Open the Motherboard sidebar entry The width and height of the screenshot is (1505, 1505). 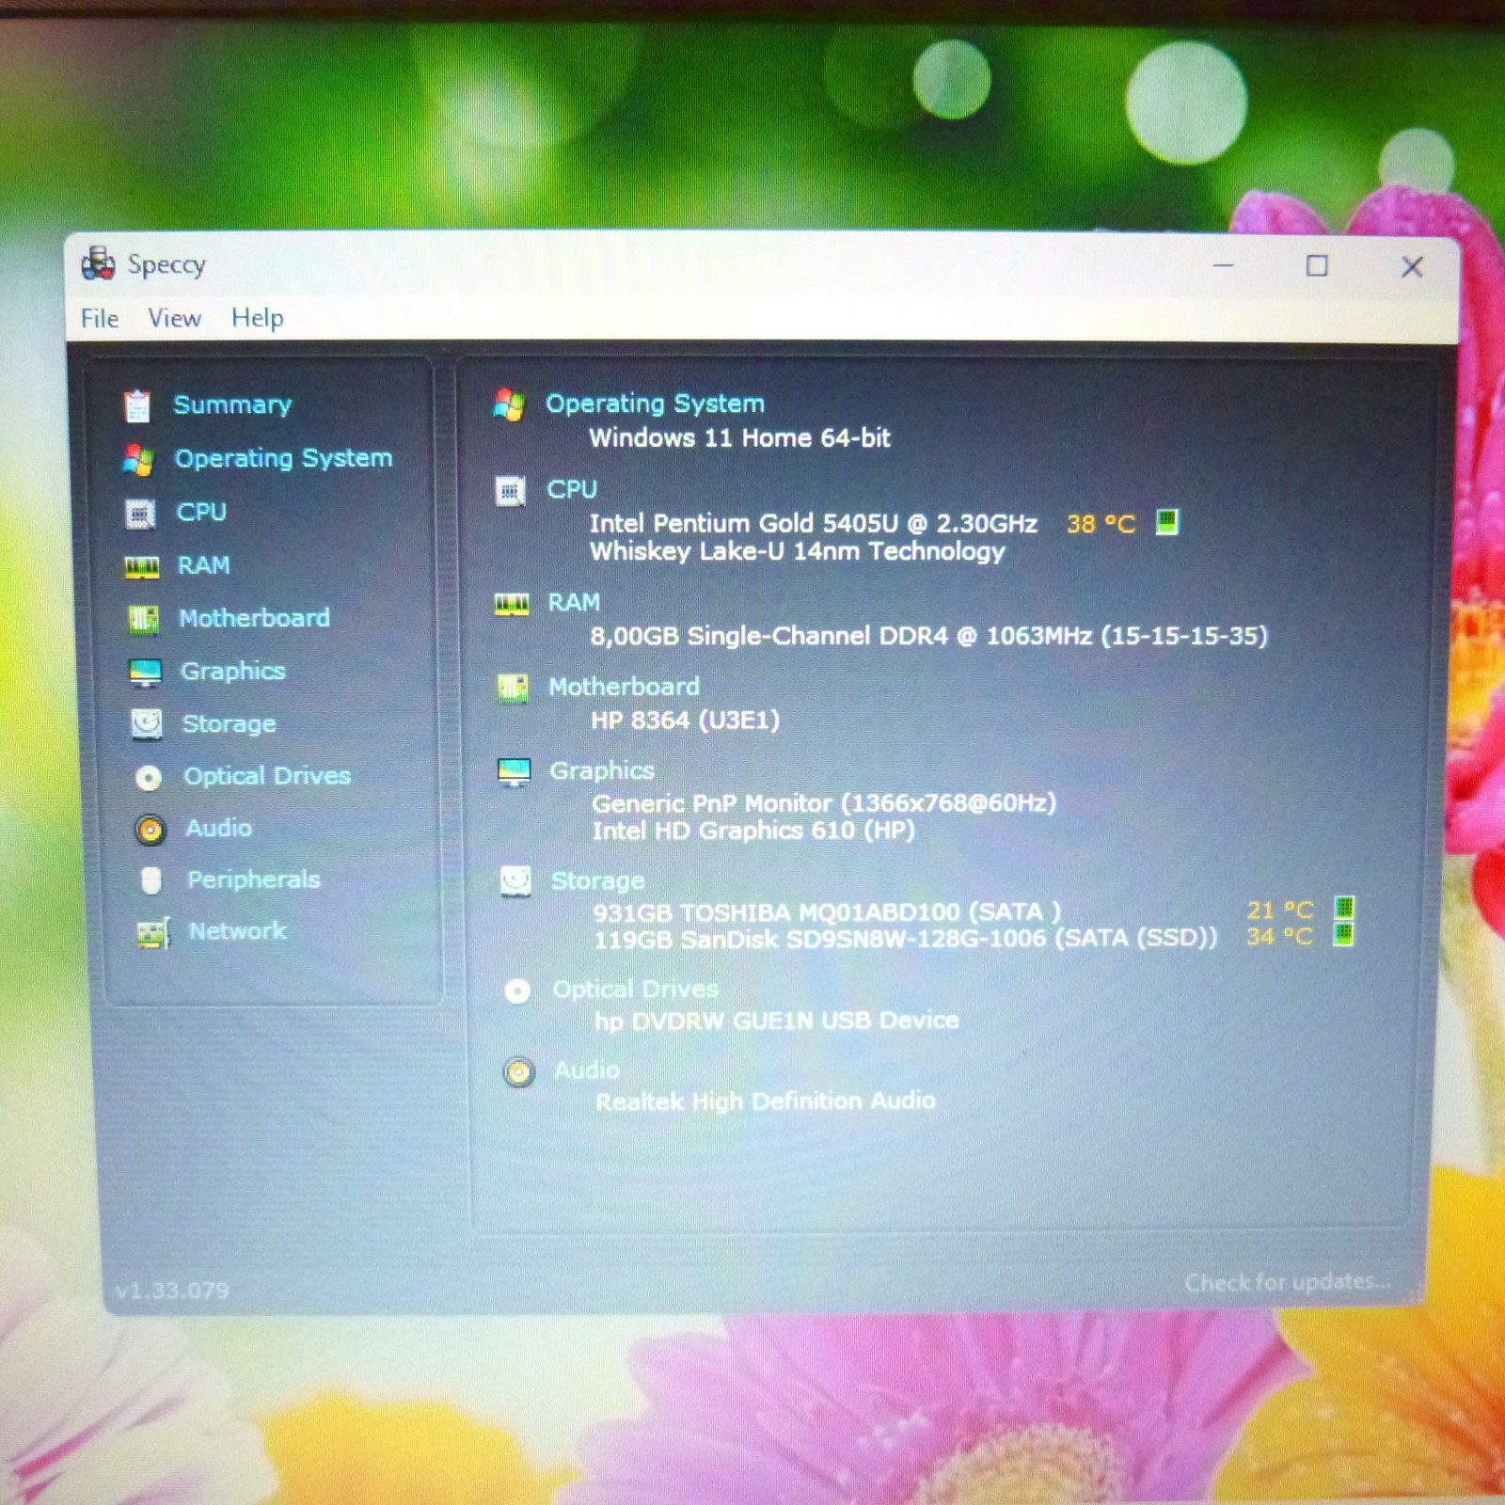tap(255, 618)
